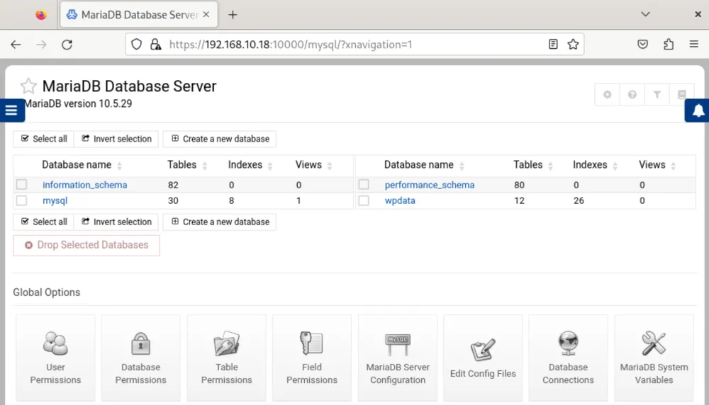Open the performance_schema database link
Image resolution: width=709 pixels, height=405 pixels.
430,185
